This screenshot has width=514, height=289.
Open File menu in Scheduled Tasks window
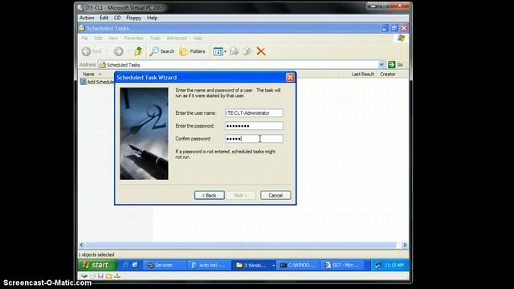(x=84, y=38)
